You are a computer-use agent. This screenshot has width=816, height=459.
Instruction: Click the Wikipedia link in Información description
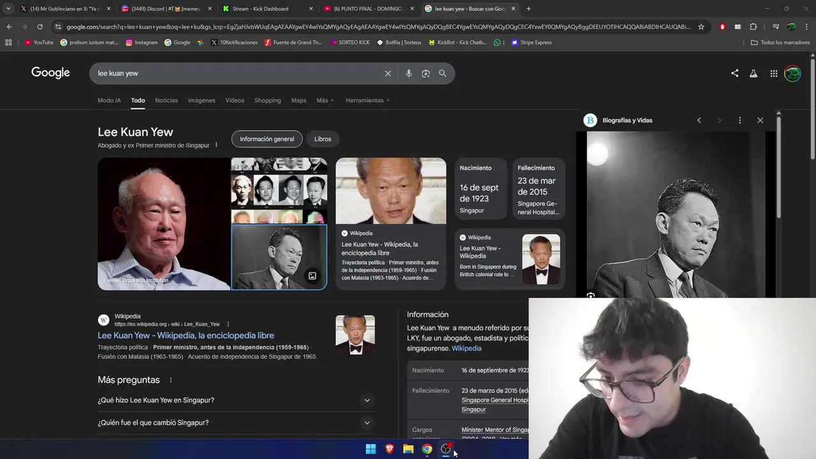click(467, 349)
